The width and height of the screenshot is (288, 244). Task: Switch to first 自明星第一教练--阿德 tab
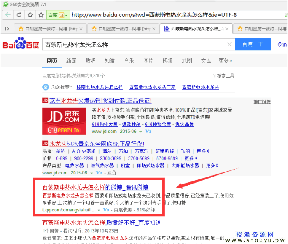tap(48, 29)
